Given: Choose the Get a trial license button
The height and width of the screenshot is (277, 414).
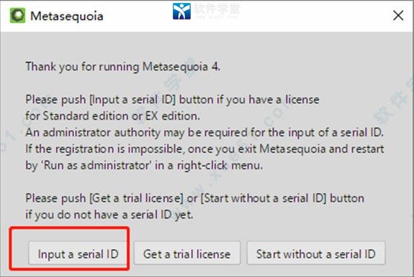Looking at the screenshot, I should coord(187,253).
